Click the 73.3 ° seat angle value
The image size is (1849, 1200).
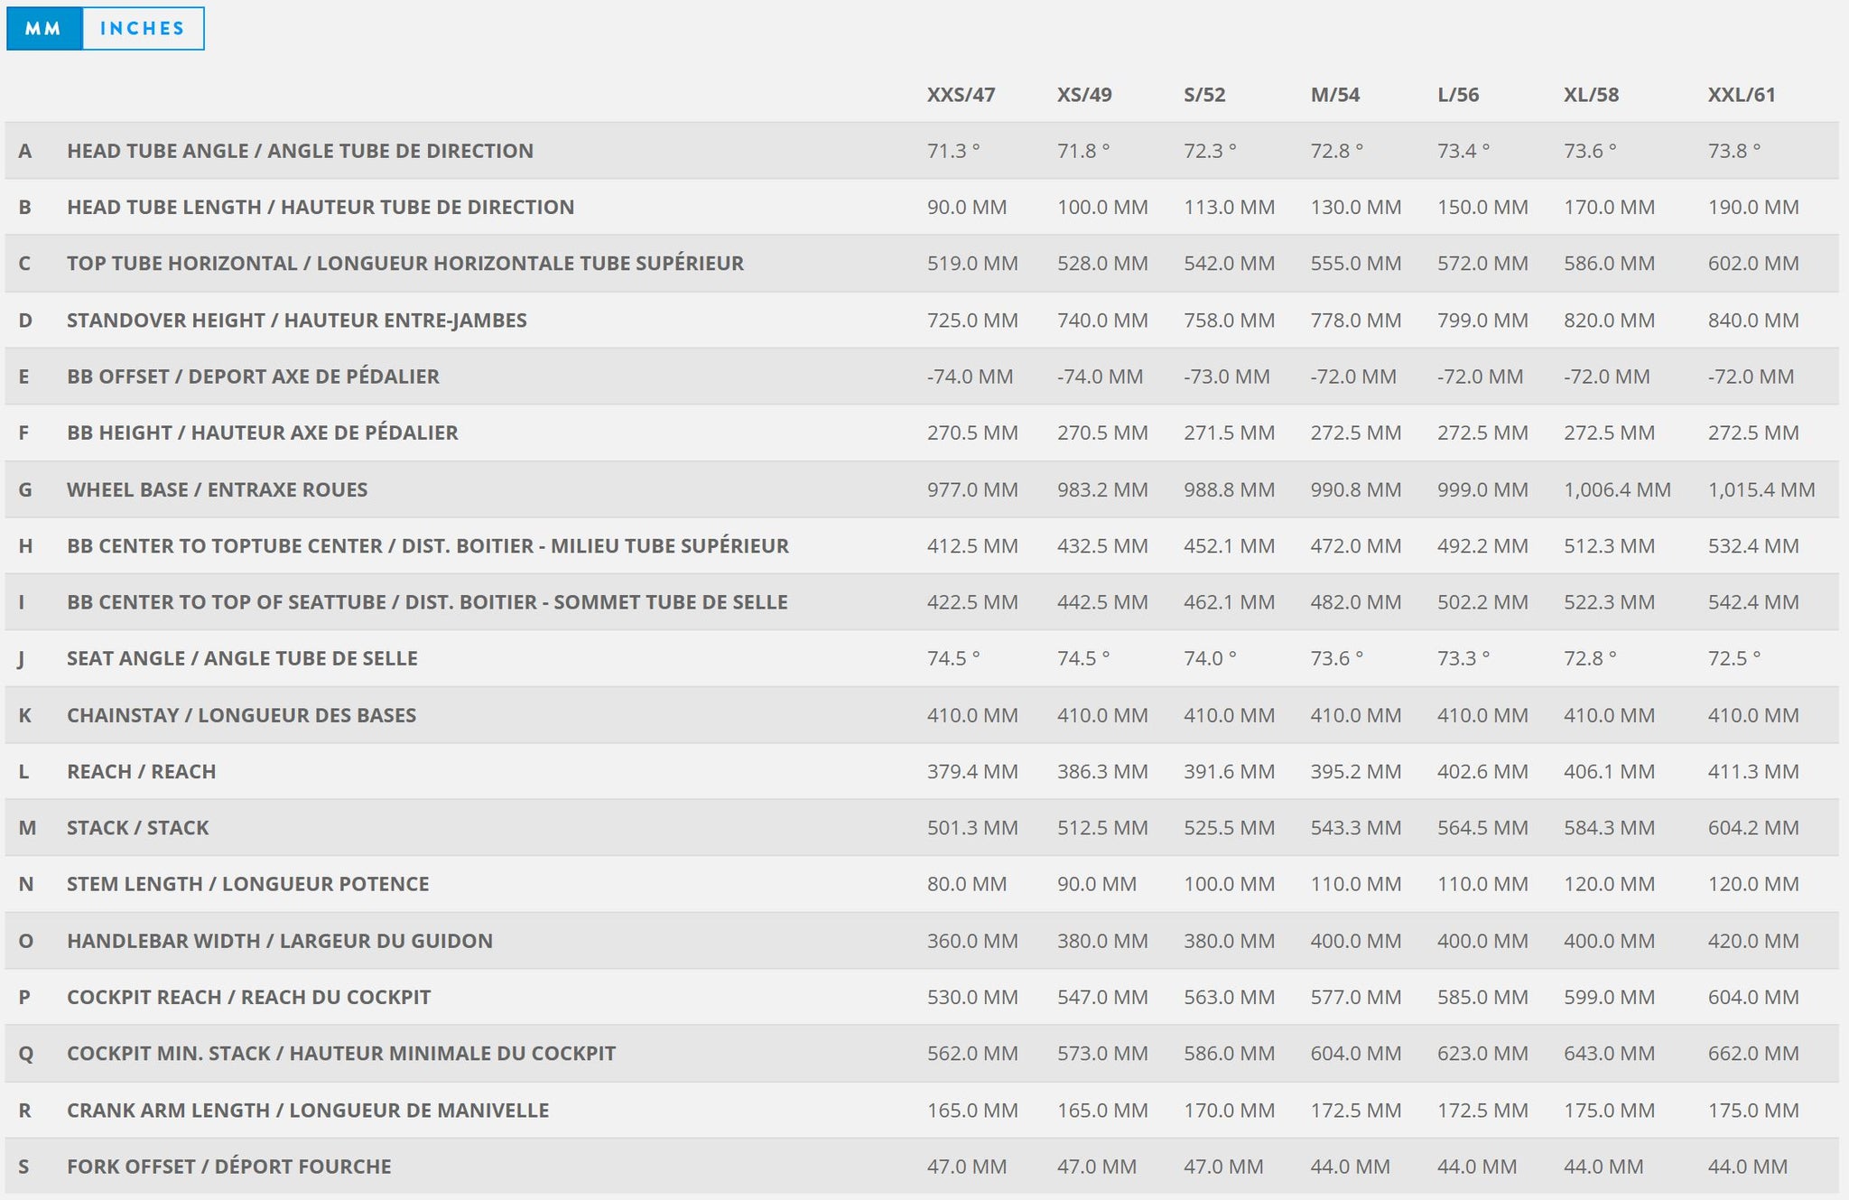(1463, 658)
